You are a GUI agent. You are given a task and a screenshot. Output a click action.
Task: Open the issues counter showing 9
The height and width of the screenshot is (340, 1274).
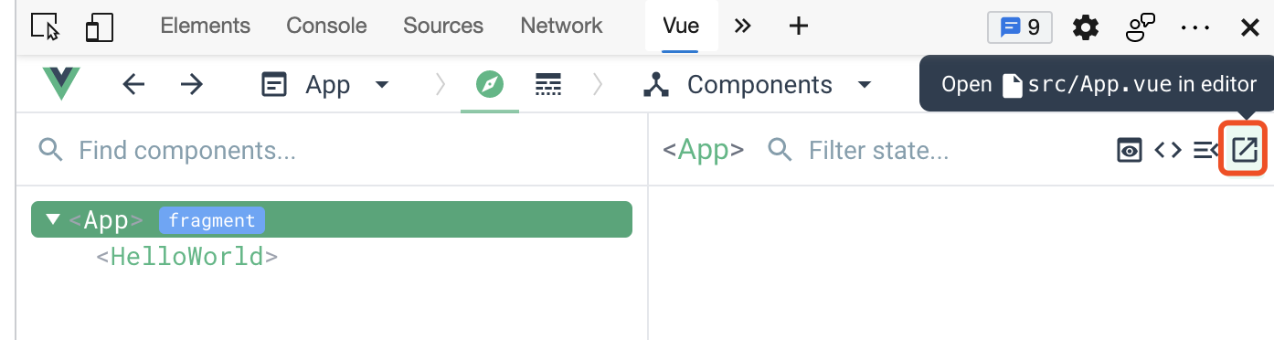pos(1020,27)
